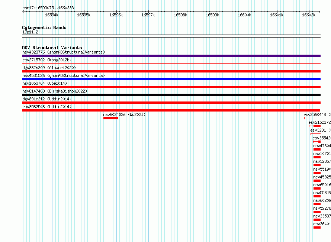Click the 16596k ruler position label
The image size is (331, 242).
pyautogui.click(x=116, y=15)
